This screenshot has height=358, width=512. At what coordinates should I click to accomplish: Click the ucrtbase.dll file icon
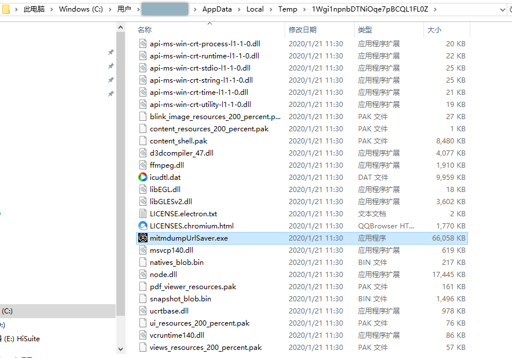143,311
